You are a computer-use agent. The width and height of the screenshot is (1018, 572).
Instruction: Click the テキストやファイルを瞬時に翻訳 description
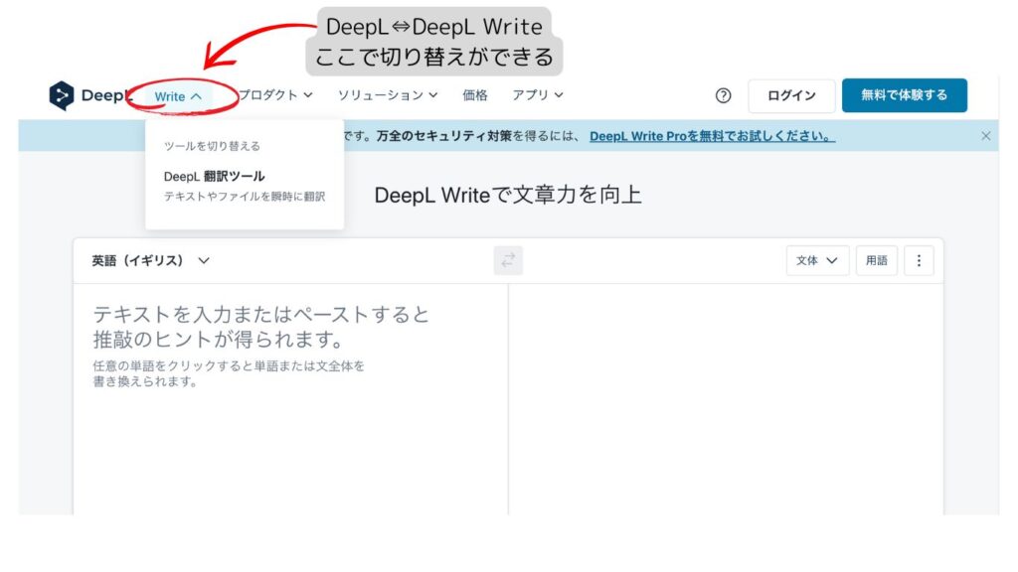pyautogui.click(x=245, y=197)
